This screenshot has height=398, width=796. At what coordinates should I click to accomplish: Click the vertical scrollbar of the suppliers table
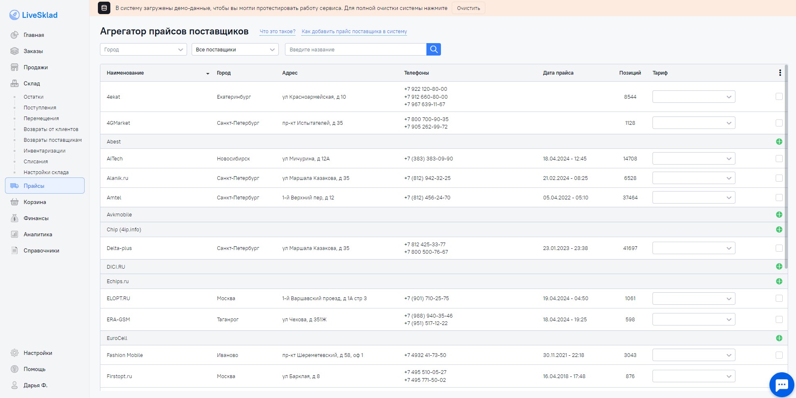pyautogui.click(x=786, y=167)
